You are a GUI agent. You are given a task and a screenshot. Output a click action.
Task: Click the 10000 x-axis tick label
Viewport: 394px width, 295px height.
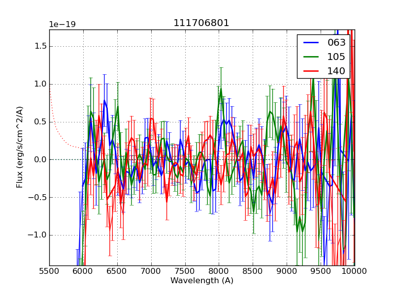(355, 271)
